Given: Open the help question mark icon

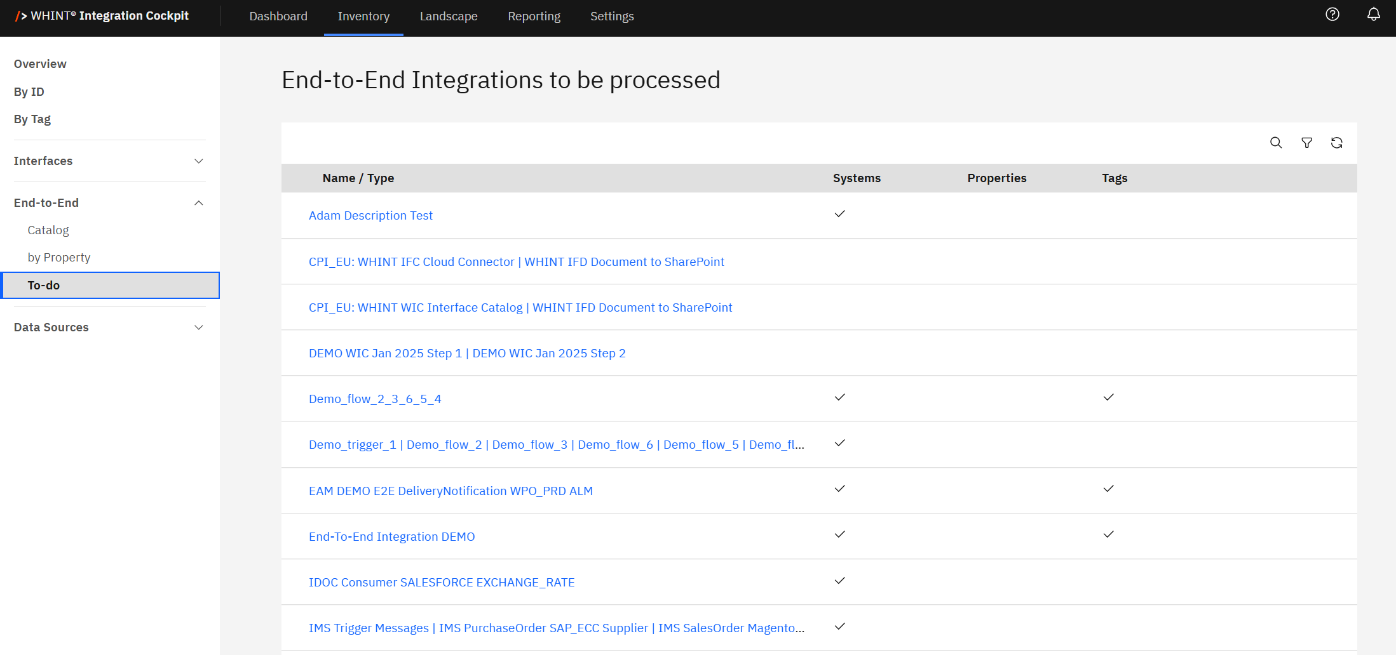Looking at the screenshot, I should [x=1332, y=15].
